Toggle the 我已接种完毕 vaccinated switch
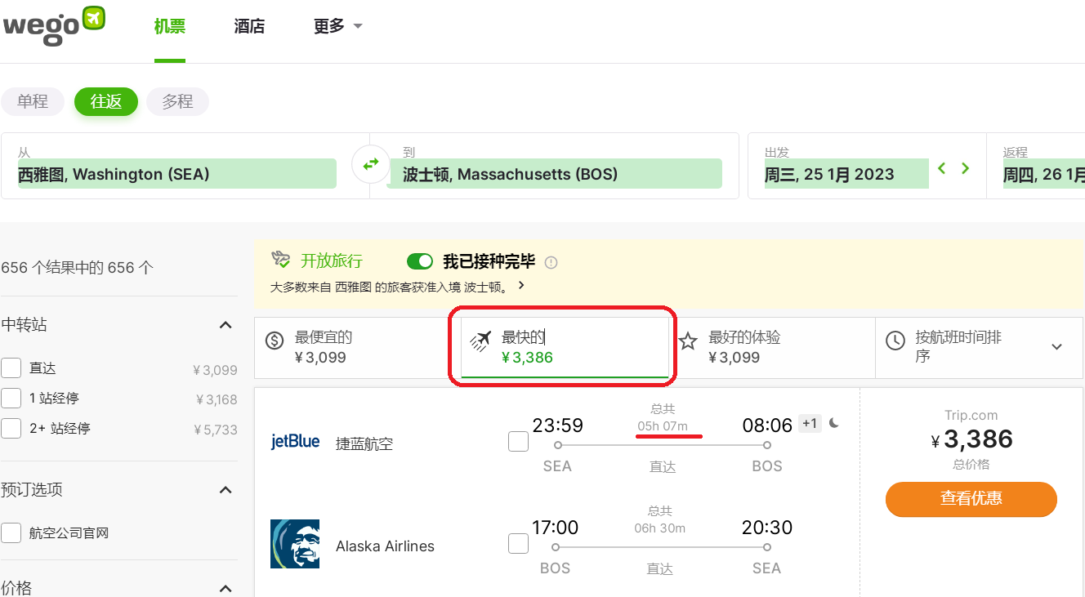 (x=420, y=261)
